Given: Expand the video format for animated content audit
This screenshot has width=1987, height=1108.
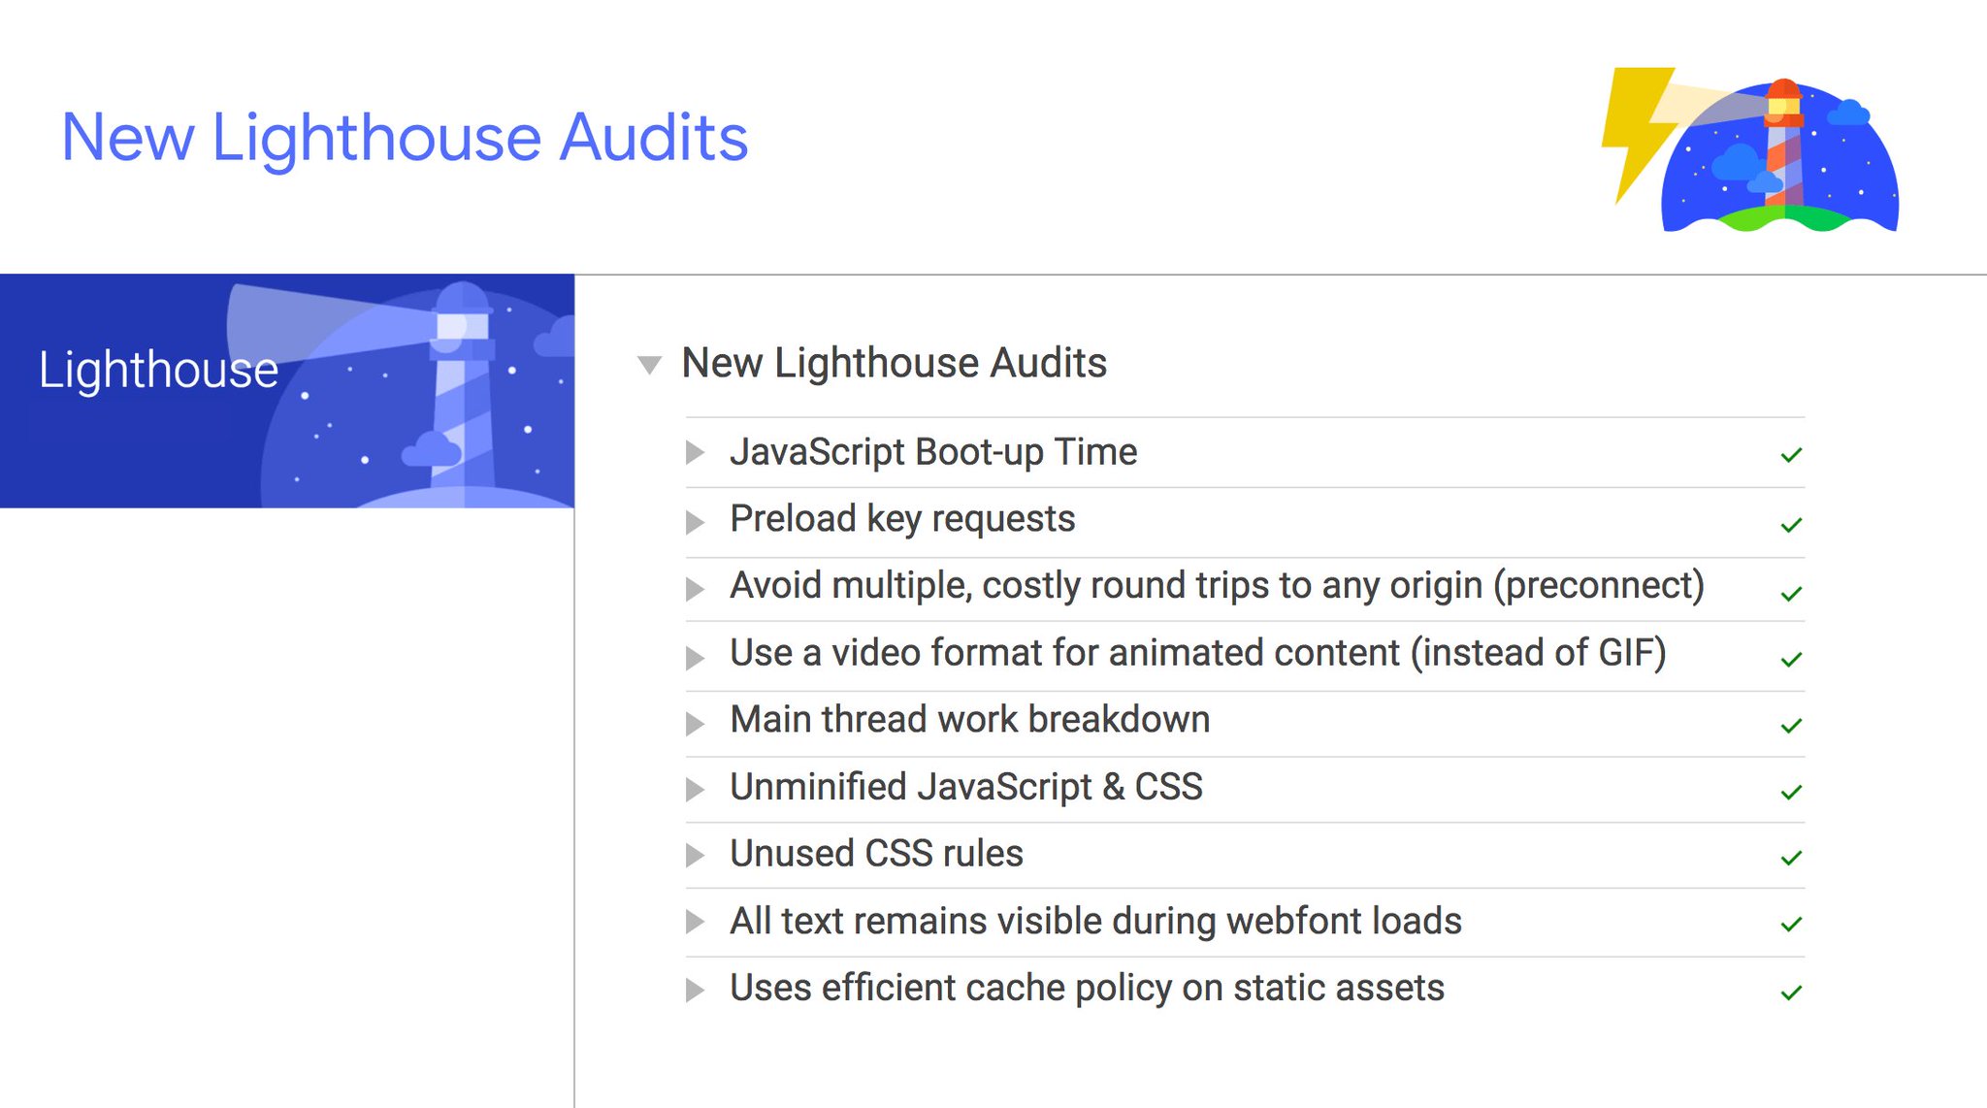Looking at the screenshot, I should click(695, 658).
